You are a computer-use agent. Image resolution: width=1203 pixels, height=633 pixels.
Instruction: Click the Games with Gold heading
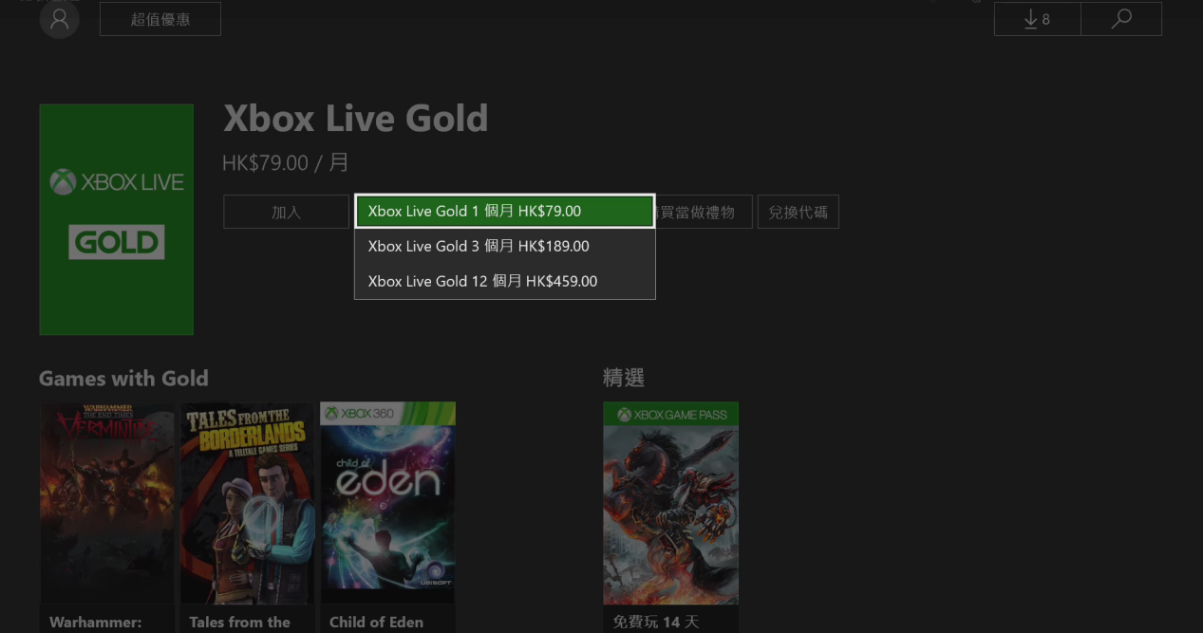pos(123,378)
